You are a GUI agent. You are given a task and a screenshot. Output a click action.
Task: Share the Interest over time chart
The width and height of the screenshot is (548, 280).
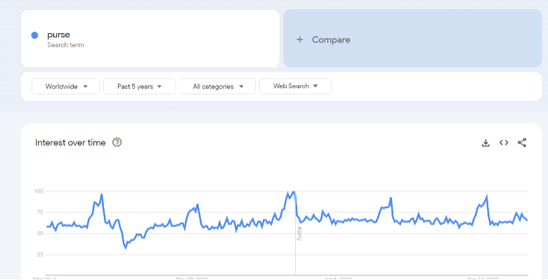point(522,142)
